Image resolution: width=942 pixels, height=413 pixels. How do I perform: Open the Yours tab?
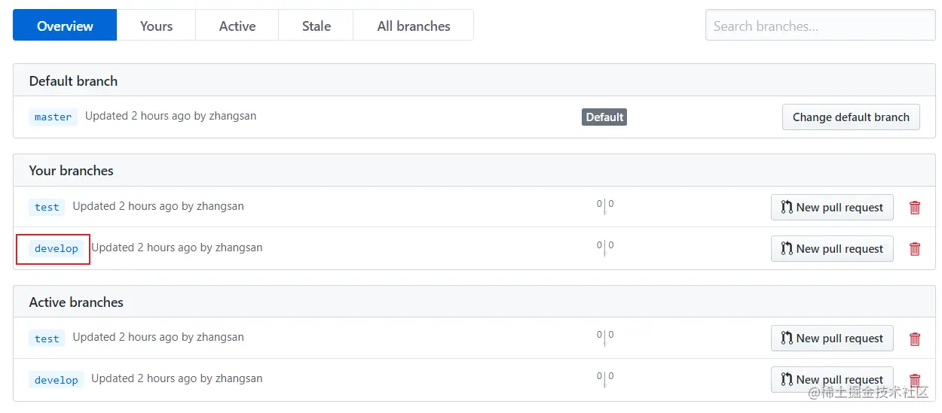pyautogui.click(x=156, y=26)
